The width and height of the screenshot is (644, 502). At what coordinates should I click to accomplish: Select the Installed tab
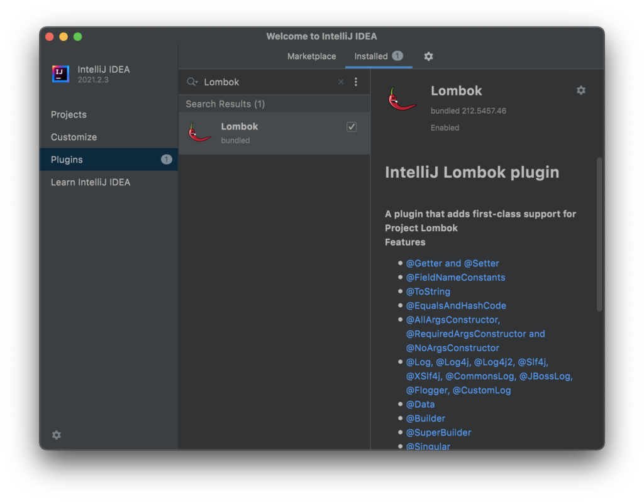[x=371, y=57]
